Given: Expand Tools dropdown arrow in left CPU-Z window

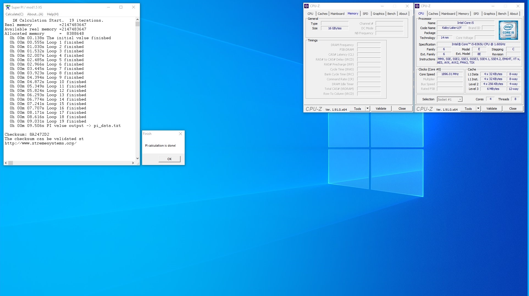Looking at the screenshot, I should tap(367, 109).
